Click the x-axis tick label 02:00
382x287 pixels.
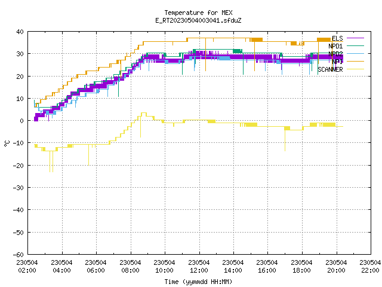click(27, 270)
